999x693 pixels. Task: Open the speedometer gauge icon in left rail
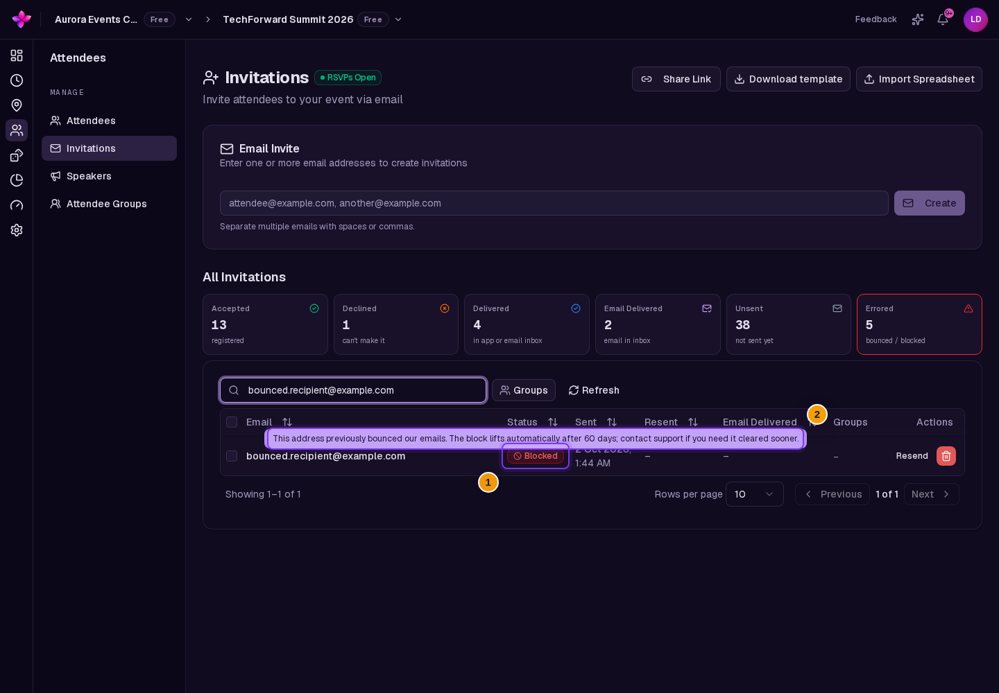tap(17, 205)
